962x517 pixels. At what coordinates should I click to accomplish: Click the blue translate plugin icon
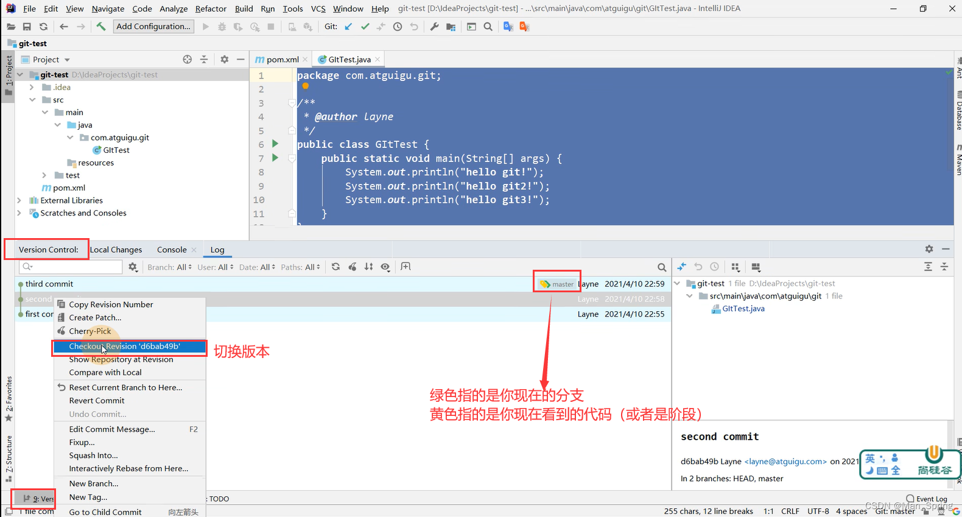pos(508,27)
